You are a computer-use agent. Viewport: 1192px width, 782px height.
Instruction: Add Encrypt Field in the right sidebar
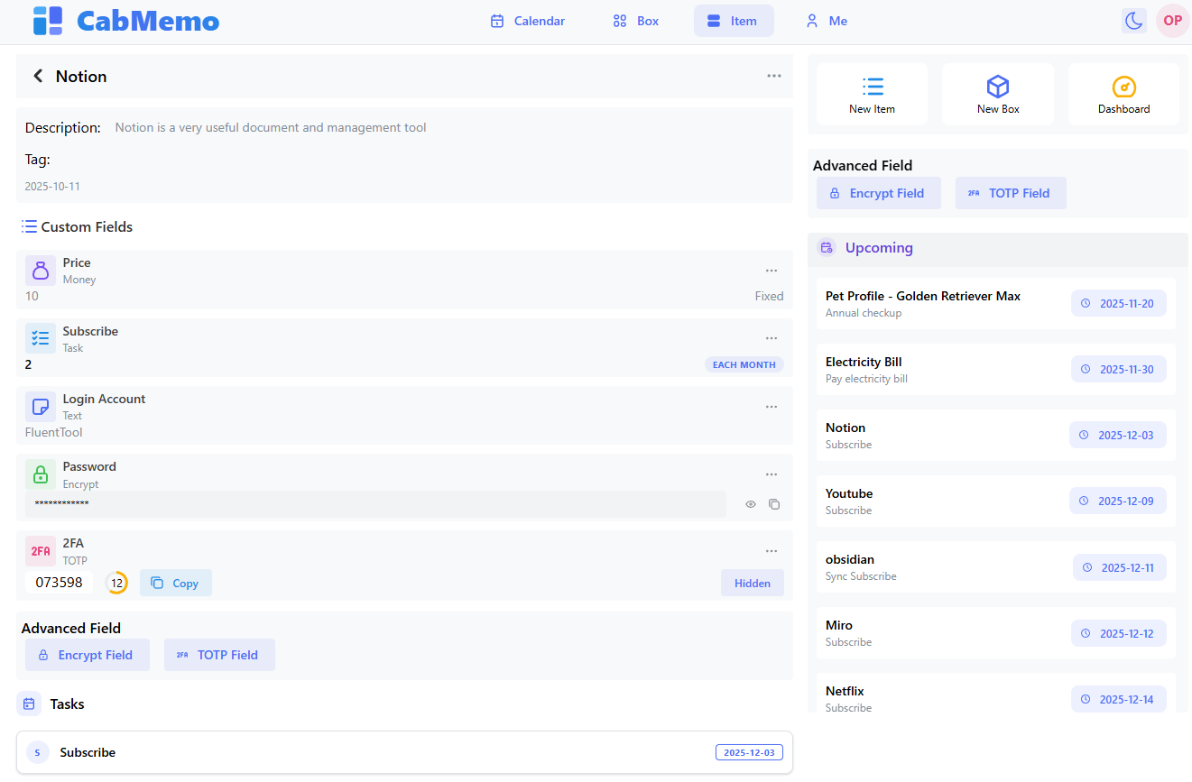click(x=879, y=193)
